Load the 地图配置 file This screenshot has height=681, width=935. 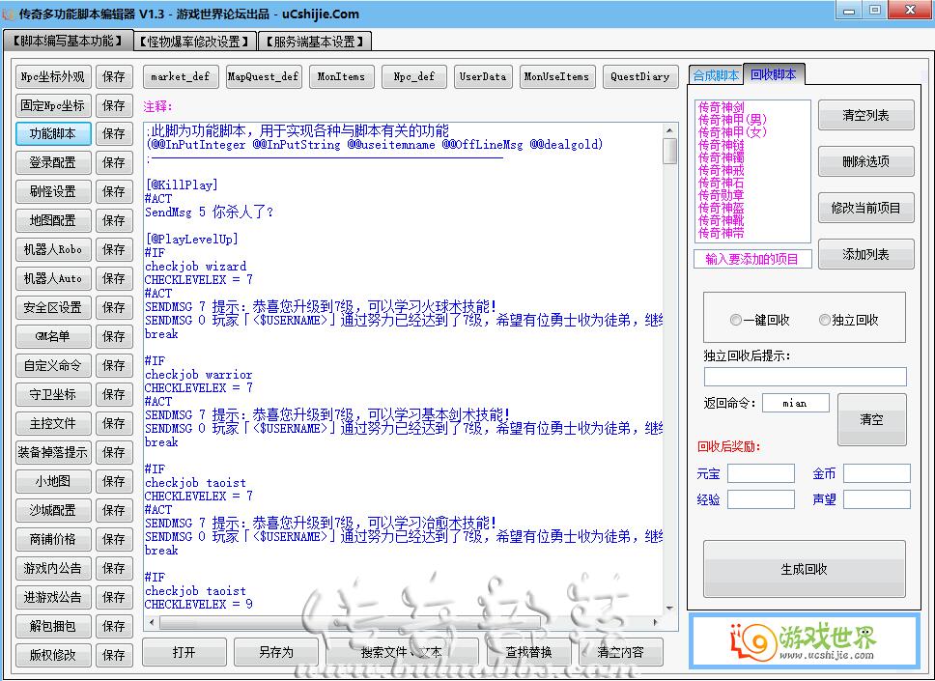(53, 220)
